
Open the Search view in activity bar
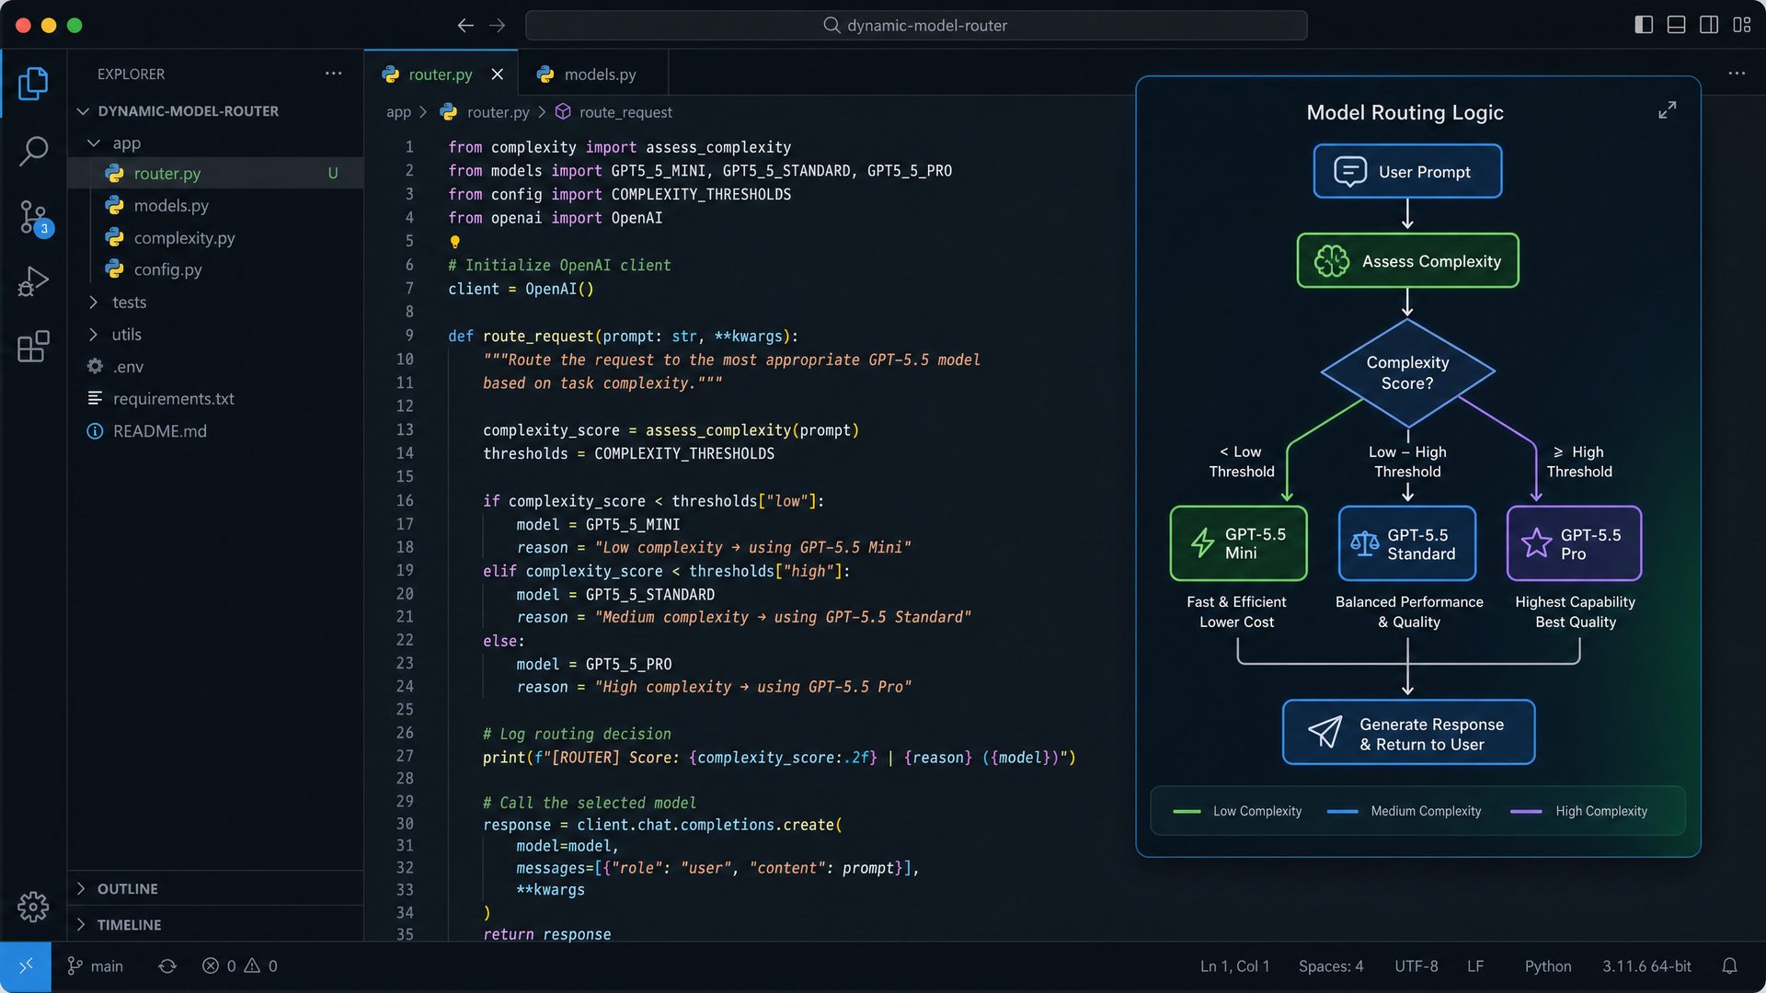pyautogui.click(x=33, y=152)
